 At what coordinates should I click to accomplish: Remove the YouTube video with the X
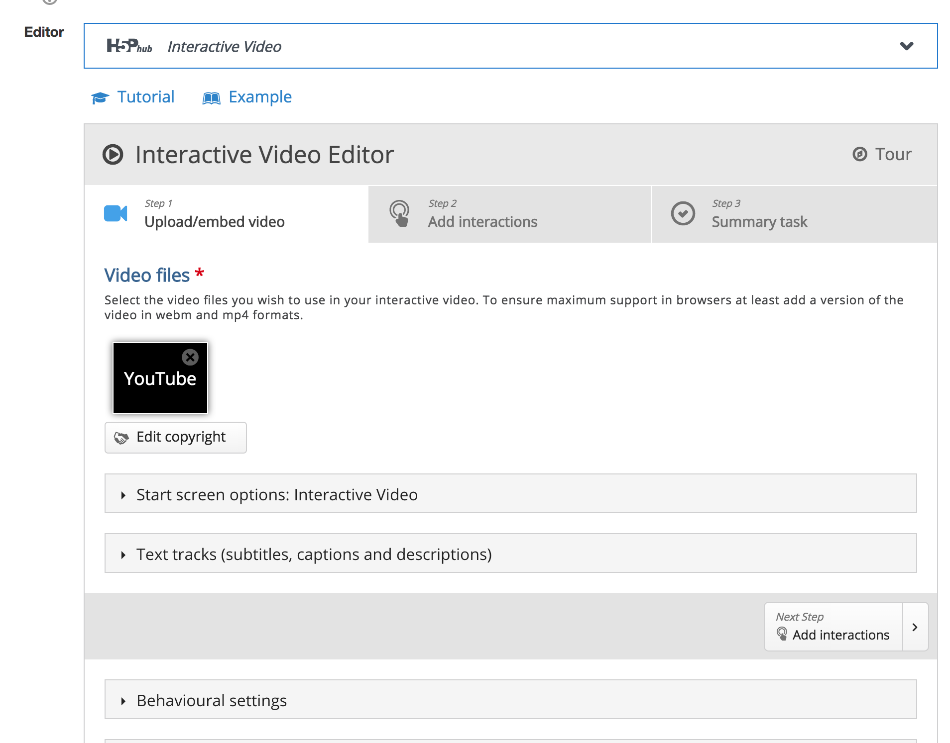(190, 357)
